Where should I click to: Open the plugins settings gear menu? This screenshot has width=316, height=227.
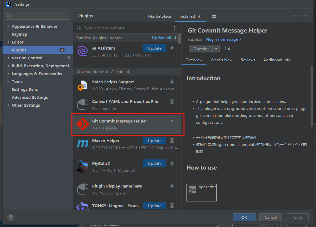(214, 16)
